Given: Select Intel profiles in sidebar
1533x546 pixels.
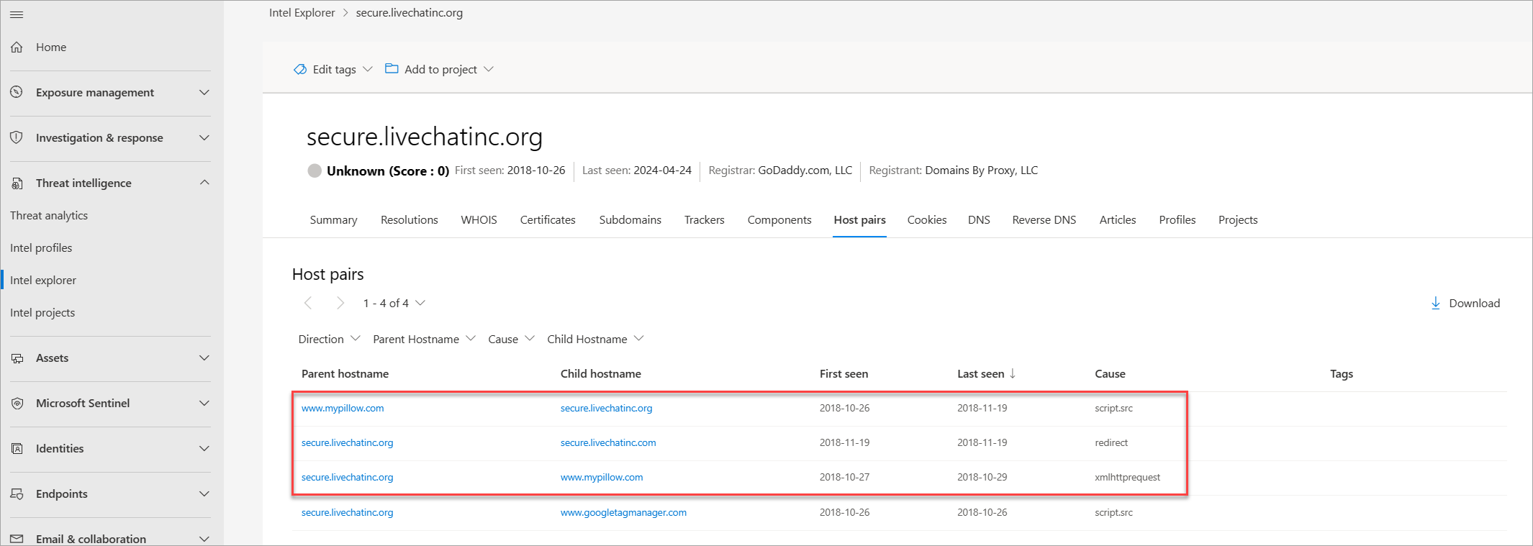Looking at the screenshot, I should point(41,248).
